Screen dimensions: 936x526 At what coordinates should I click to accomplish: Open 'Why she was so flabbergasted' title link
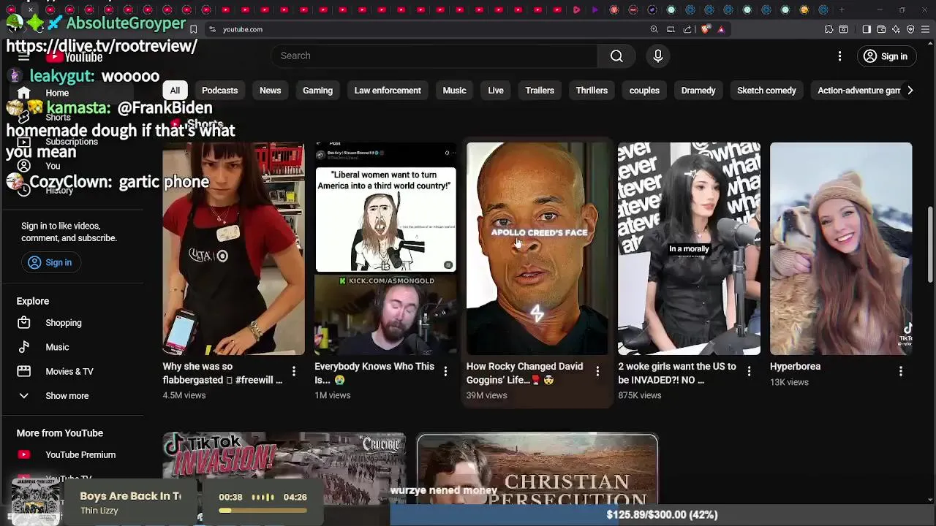222,373
